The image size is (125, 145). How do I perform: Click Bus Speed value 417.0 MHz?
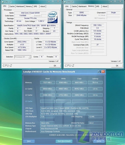click(22, 47)
